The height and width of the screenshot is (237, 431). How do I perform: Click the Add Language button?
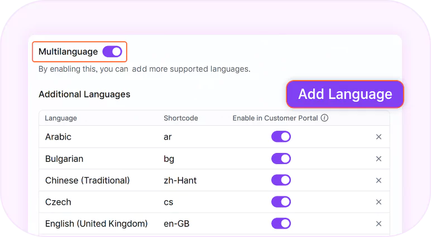tap(345, 94)
